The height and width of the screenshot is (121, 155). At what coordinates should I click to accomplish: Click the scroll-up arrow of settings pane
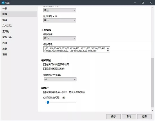click(x=152, y=8)
